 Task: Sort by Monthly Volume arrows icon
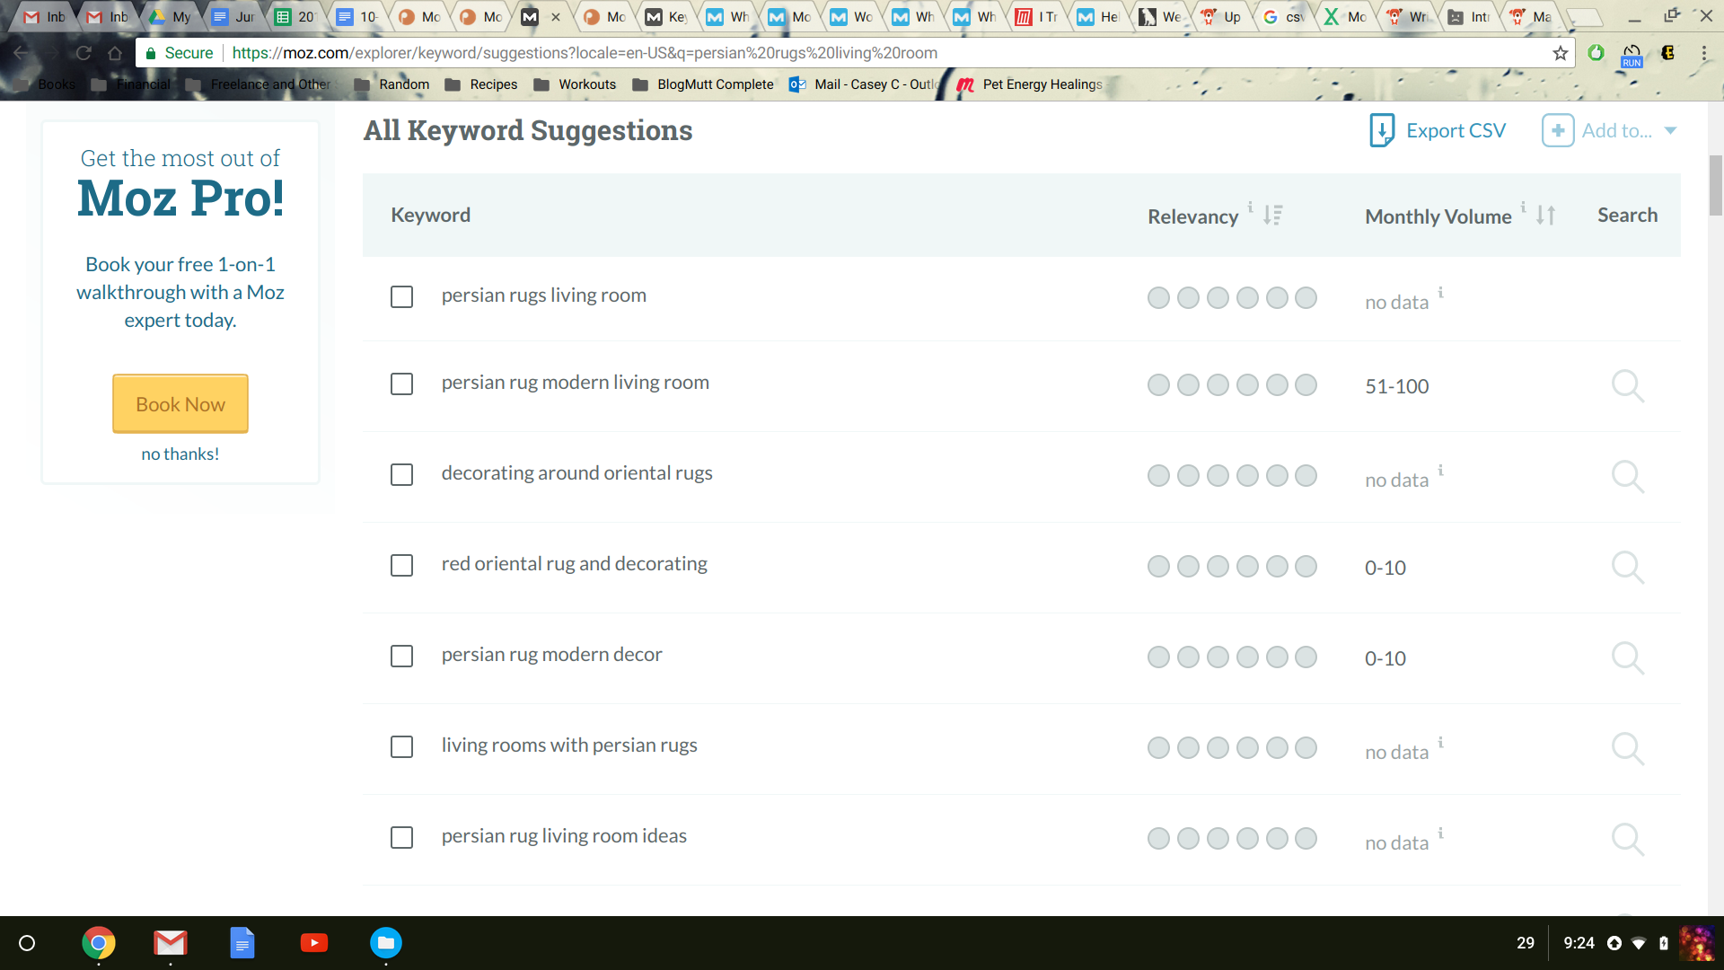coord(1545,216)
